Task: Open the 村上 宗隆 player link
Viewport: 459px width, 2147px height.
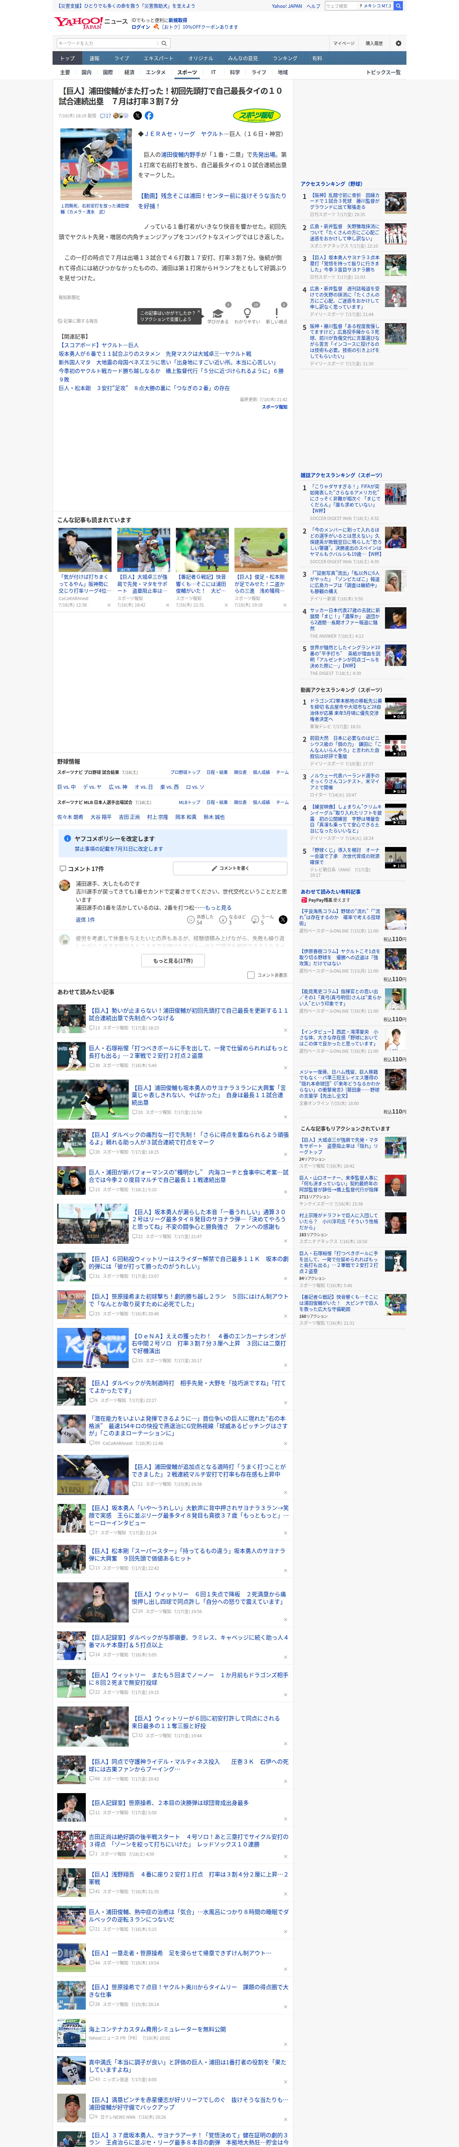Action: click(x=157, y=817)
